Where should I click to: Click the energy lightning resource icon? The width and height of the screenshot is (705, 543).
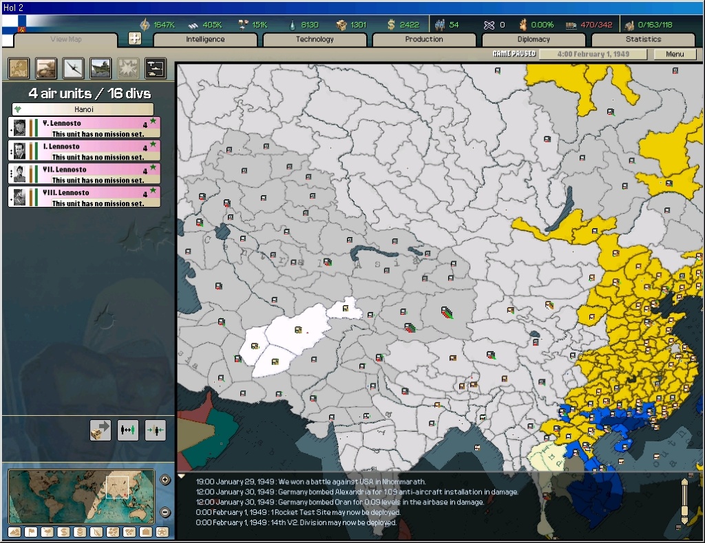tap(145, 25)
